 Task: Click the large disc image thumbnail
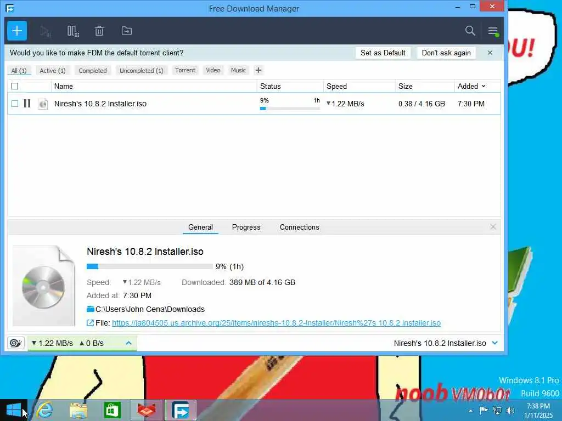pos(44,286)
